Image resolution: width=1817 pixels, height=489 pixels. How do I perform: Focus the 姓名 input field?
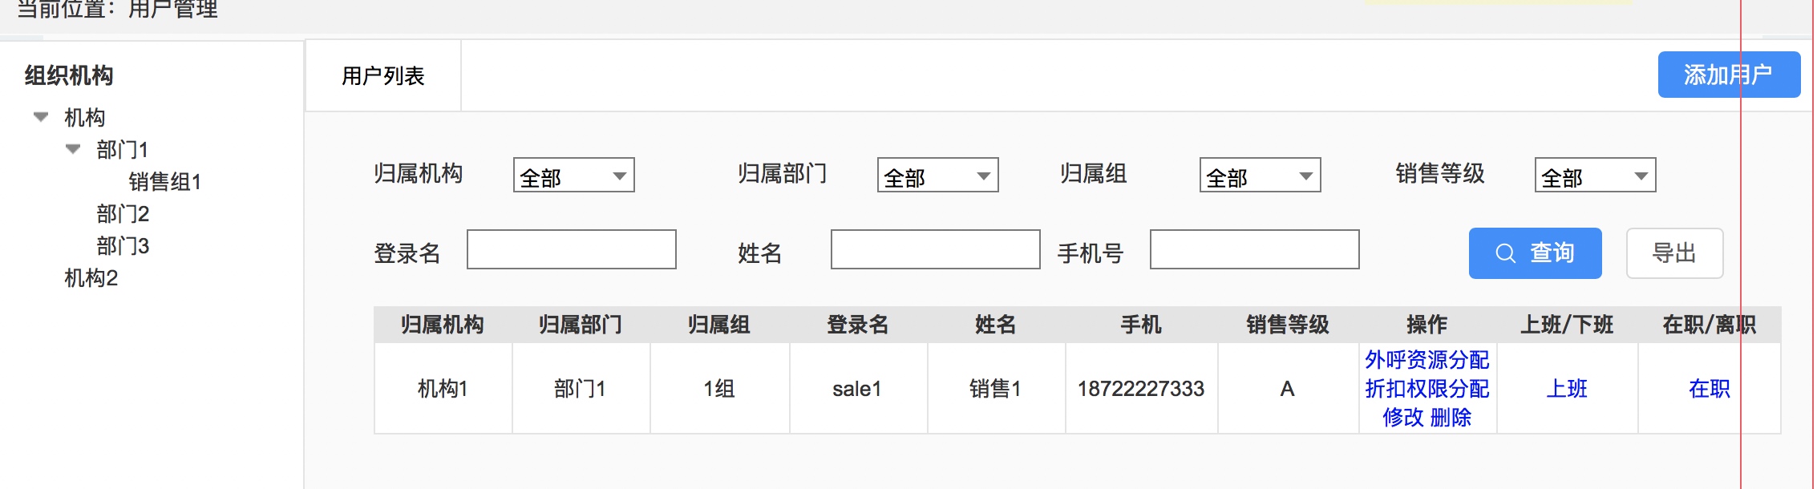point(936,249)
